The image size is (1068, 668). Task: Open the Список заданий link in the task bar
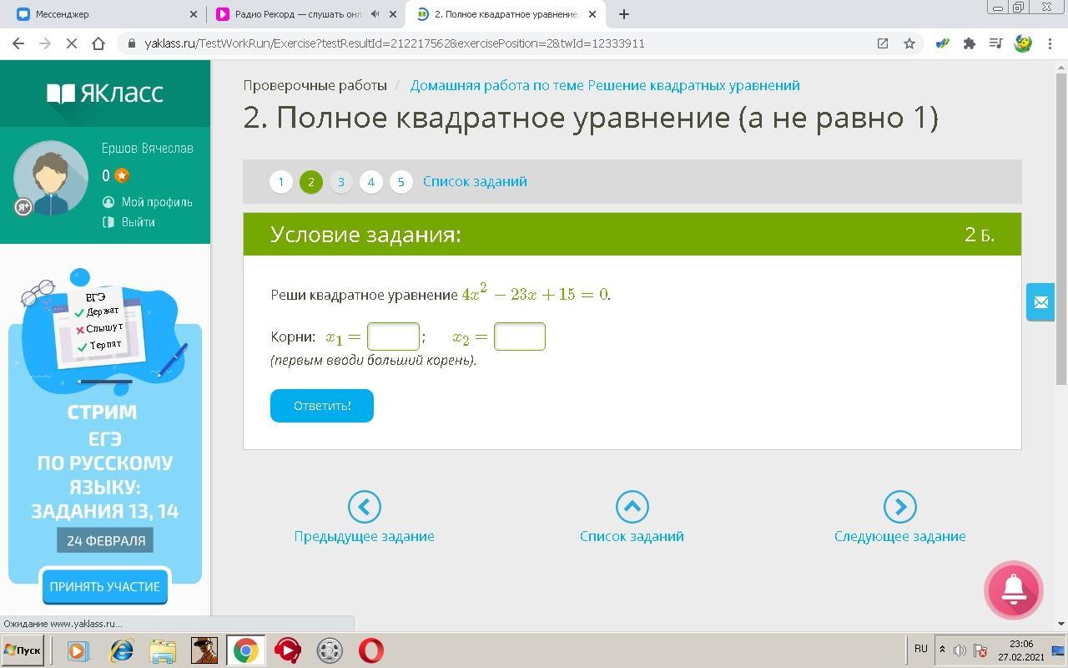(x=475, y=181)
